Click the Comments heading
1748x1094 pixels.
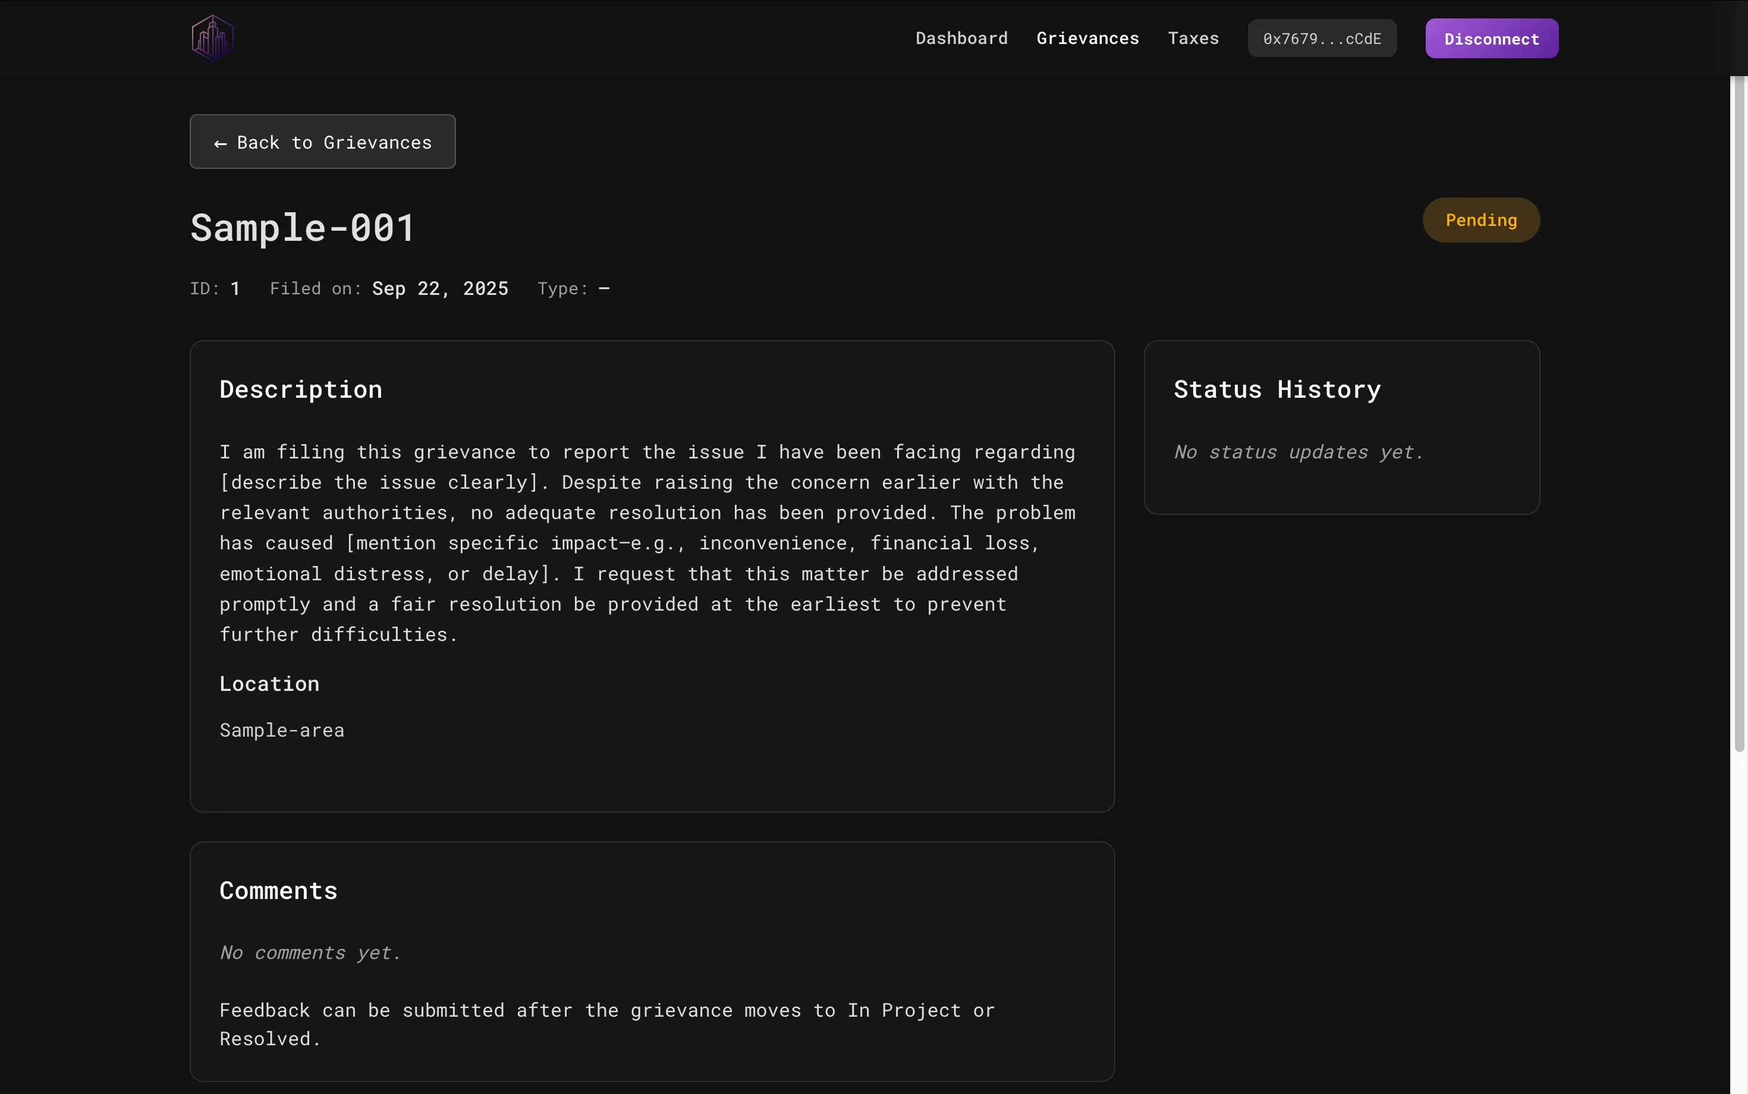click(278, 891)
